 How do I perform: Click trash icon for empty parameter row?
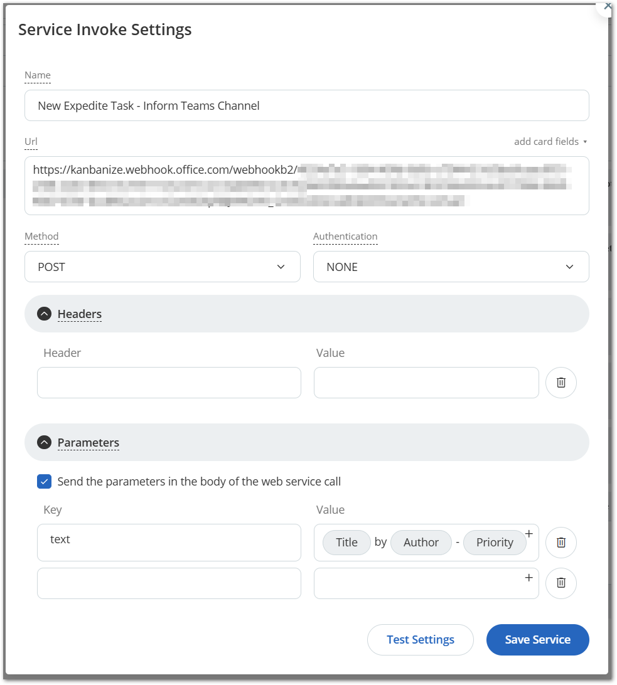coord(561,583)
